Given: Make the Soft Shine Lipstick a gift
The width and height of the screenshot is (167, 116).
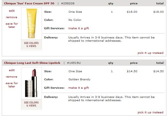Looking at the screenshot, I should point(79,88).
